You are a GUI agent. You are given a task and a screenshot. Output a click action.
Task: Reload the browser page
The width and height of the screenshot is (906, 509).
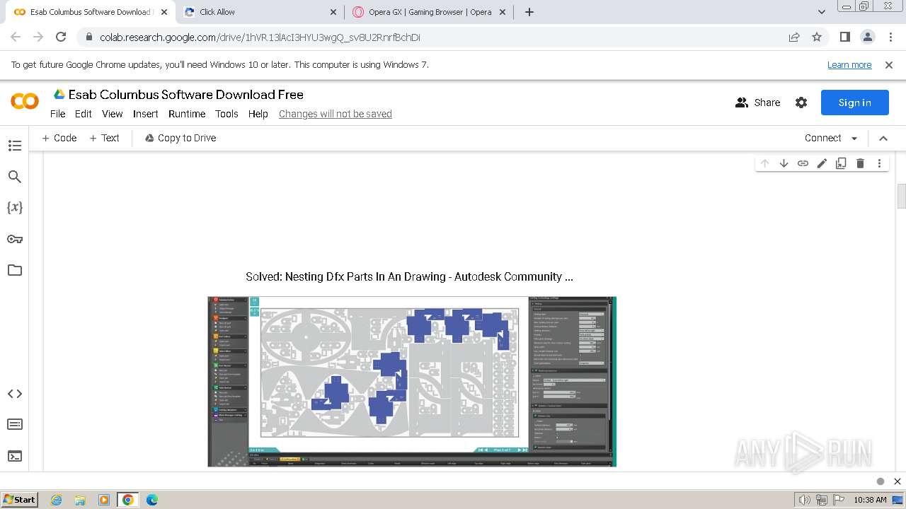pyautogui.click(x=61, y=37)
